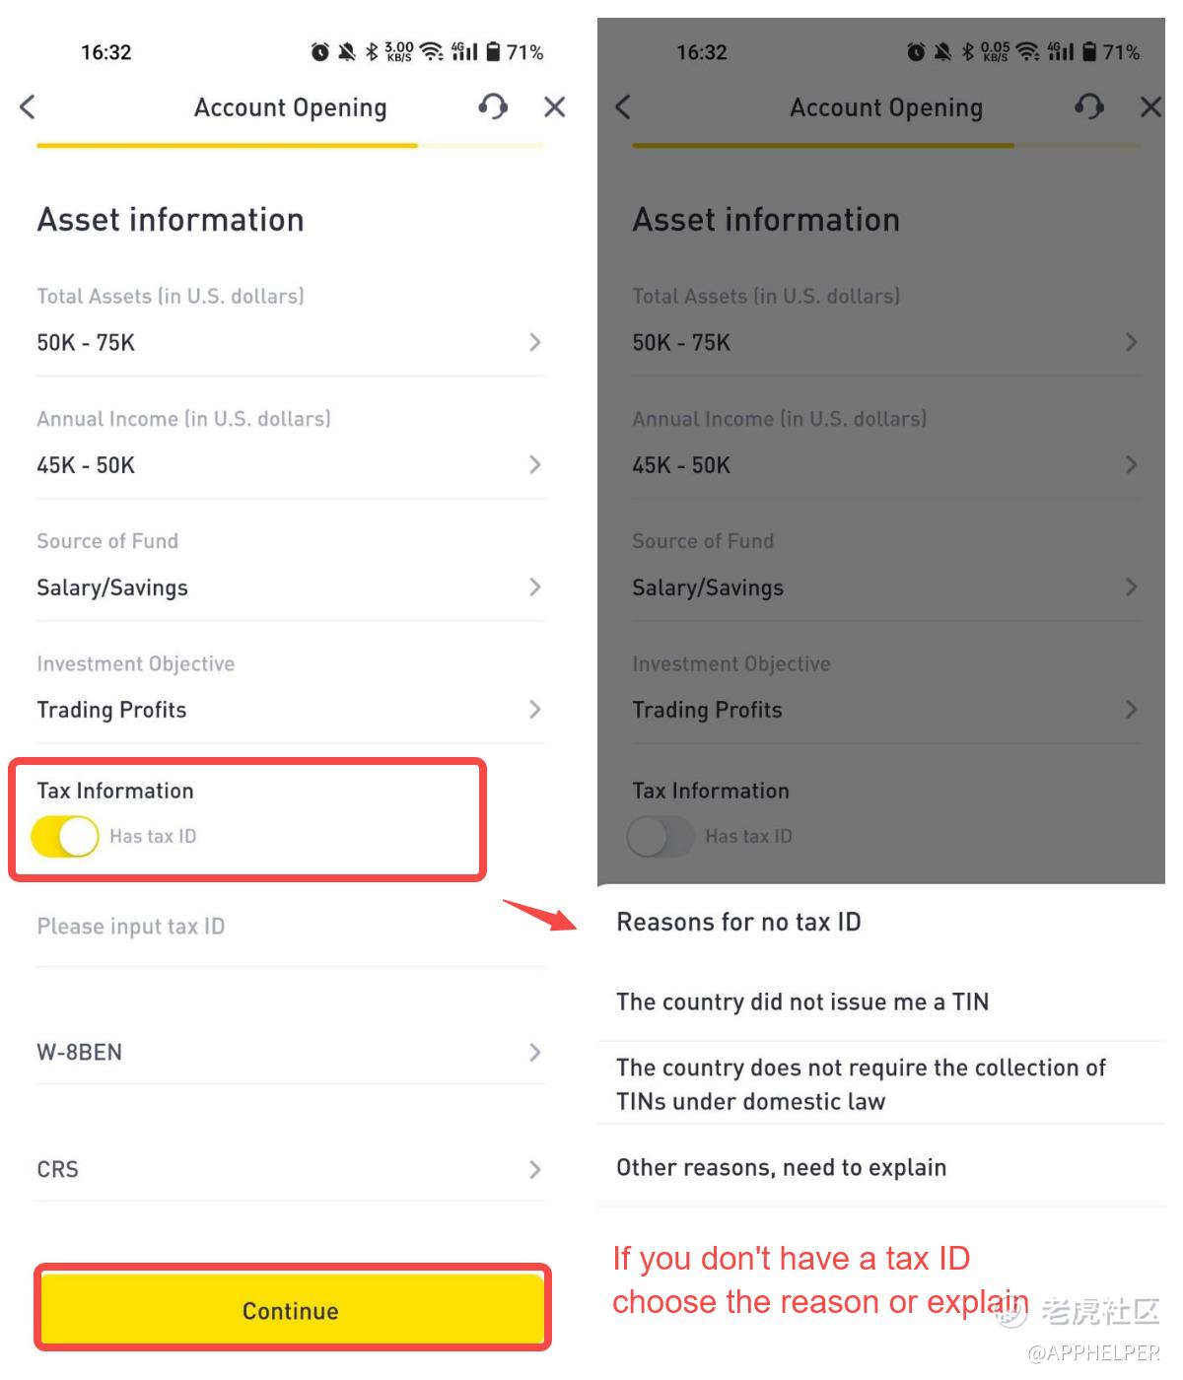Choose "Other reasons, need to explain" option
The height and width of the screenshot is (1380, 1183).
point(781,1168)
